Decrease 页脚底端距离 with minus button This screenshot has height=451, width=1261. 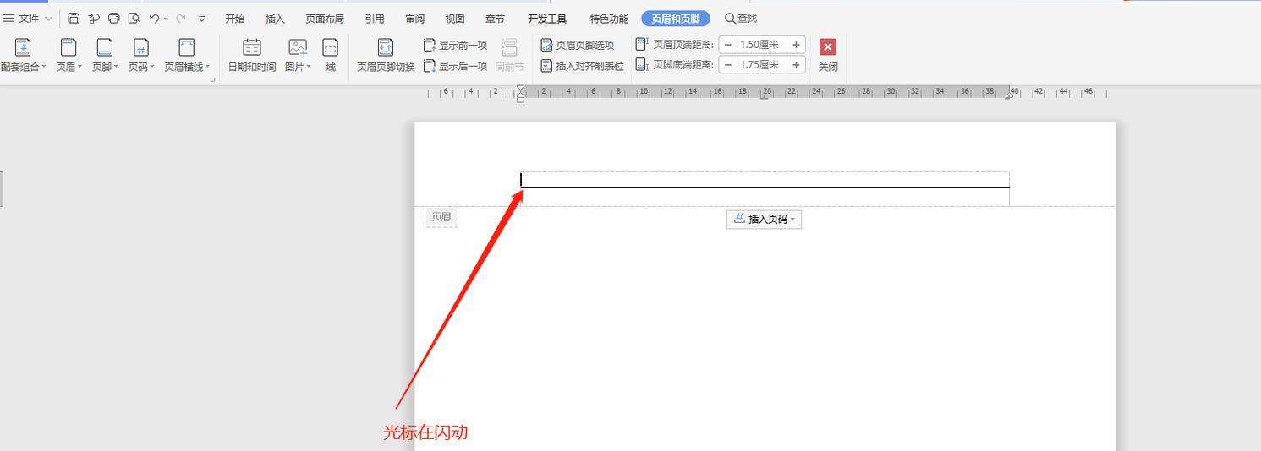tap(728, 65)
